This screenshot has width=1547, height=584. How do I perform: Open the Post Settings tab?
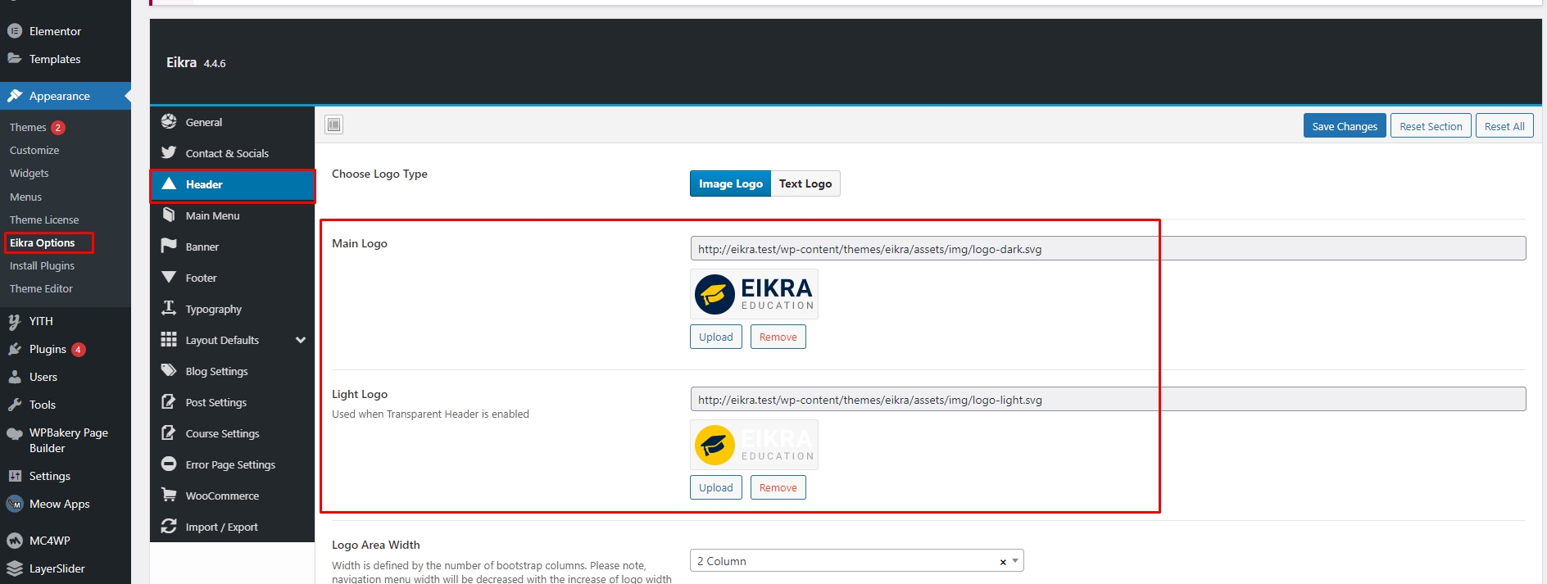[232, 402]
